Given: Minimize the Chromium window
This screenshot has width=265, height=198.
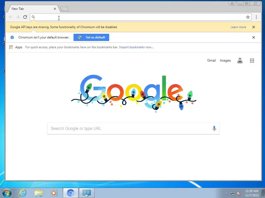Looking at the screenshot, I should pos(240,3).
